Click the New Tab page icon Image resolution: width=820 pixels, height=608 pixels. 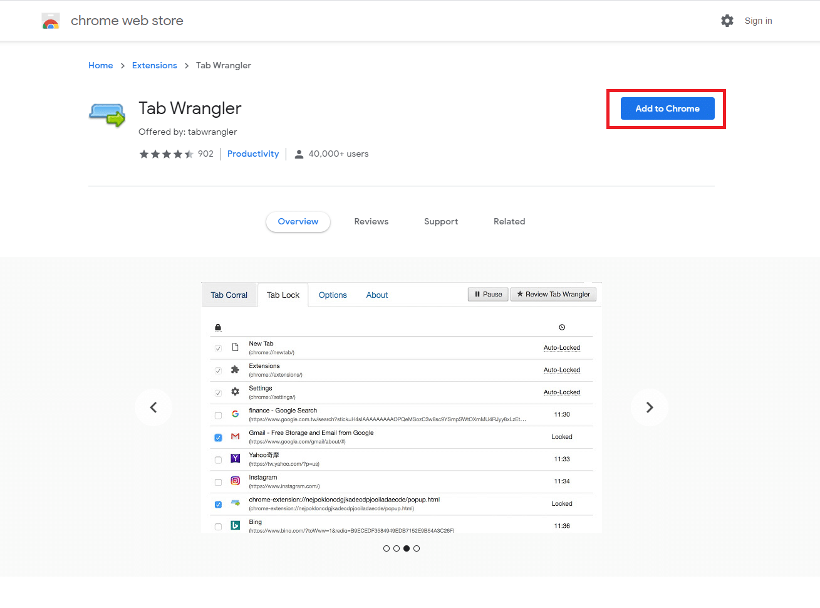pos(236,347)
